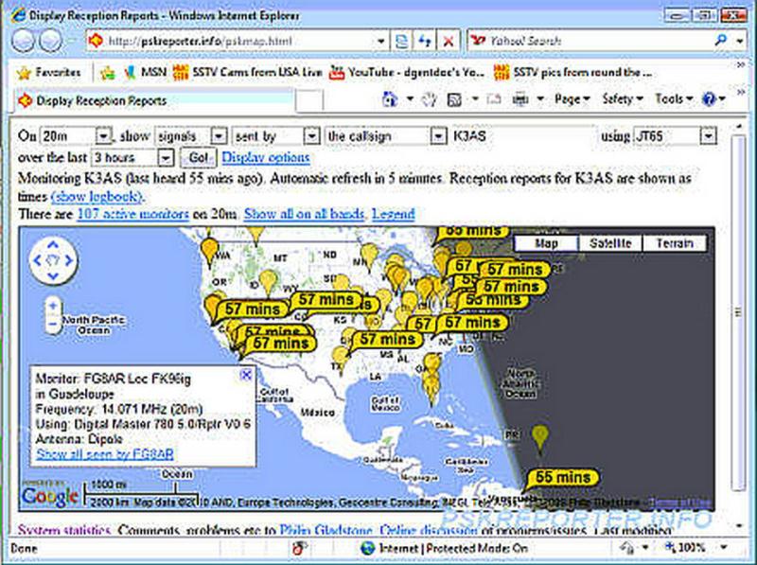Click the Home toolbar icon
This screenshot has width=757, height=565.
(x=389, y=99)
